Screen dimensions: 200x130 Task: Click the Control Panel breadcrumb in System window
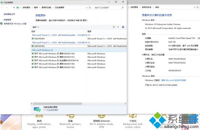134,7
